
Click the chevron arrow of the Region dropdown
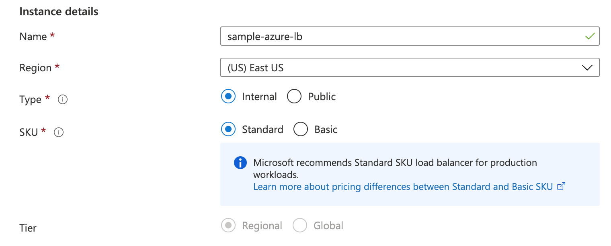point(587,68)
